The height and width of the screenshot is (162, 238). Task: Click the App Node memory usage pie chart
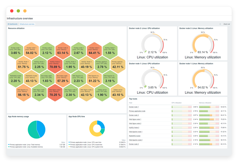tap(37, 129)
